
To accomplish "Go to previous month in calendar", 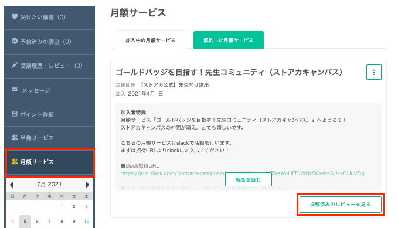I will 11,185.
